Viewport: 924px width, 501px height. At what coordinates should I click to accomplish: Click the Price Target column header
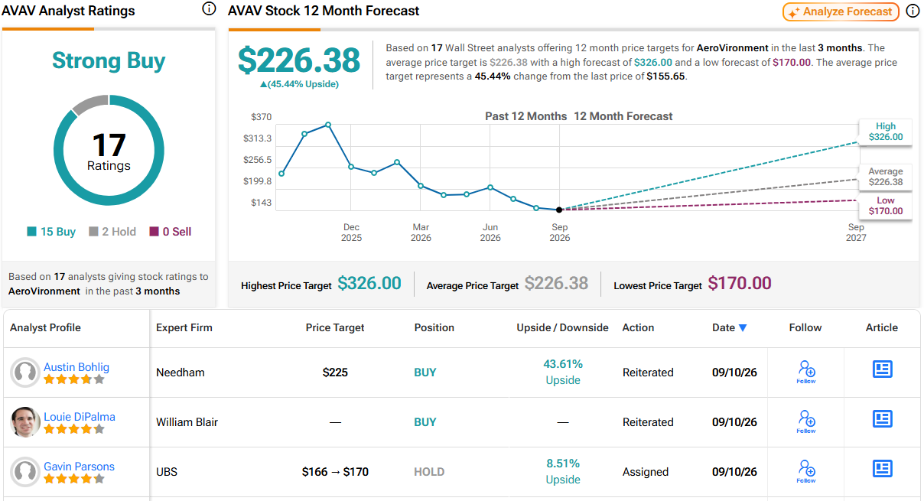335,327
